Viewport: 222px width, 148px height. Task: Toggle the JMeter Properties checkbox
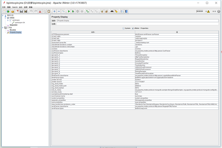tap(133, 28)
